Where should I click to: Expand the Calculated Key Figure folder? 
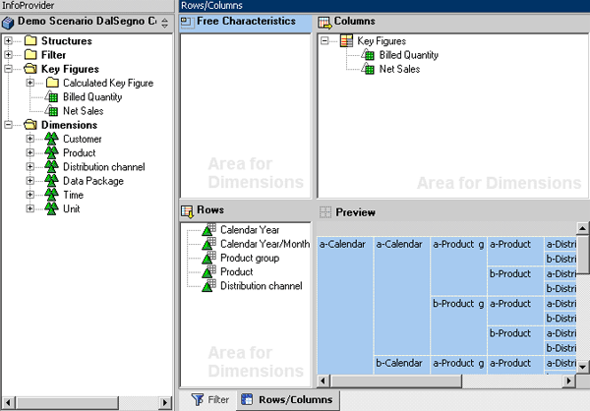[30, 83]
